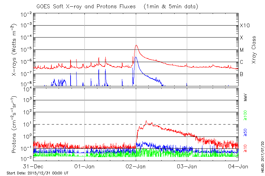
Task: Click the red ≥10 MeV legend label
Action: tap(246, 148)
